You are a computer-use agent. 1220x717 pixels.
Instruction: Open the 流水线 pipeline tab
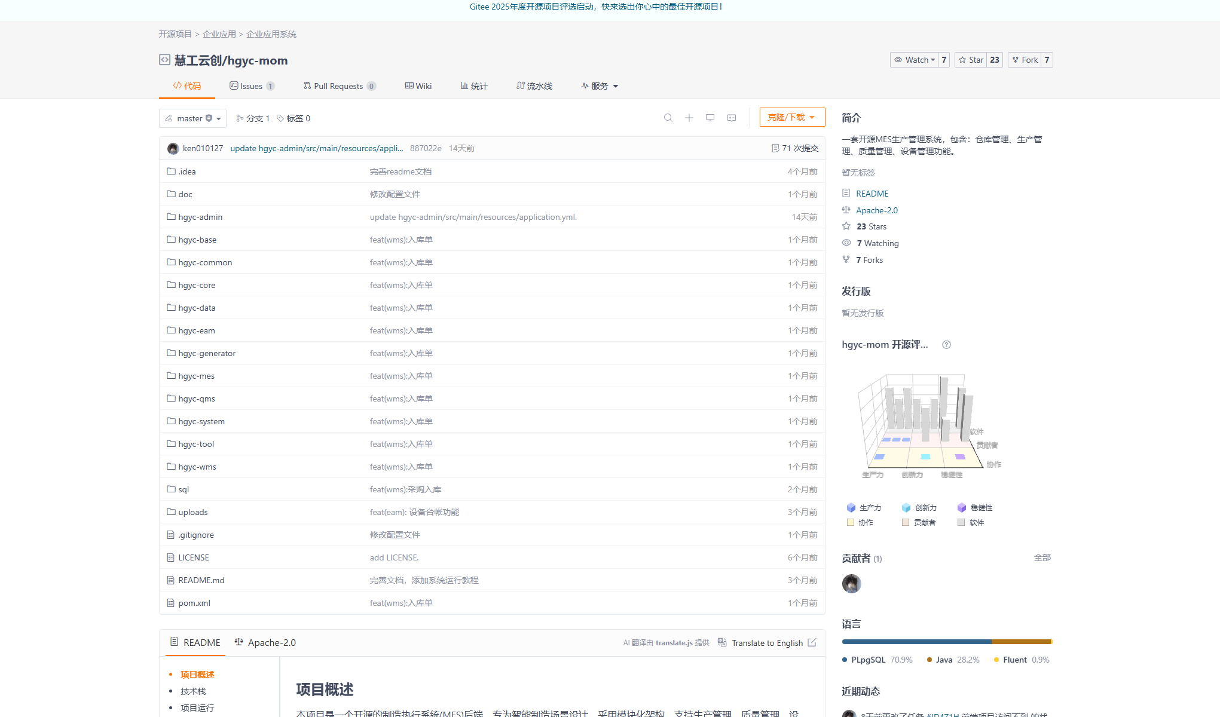coord(534,86)
